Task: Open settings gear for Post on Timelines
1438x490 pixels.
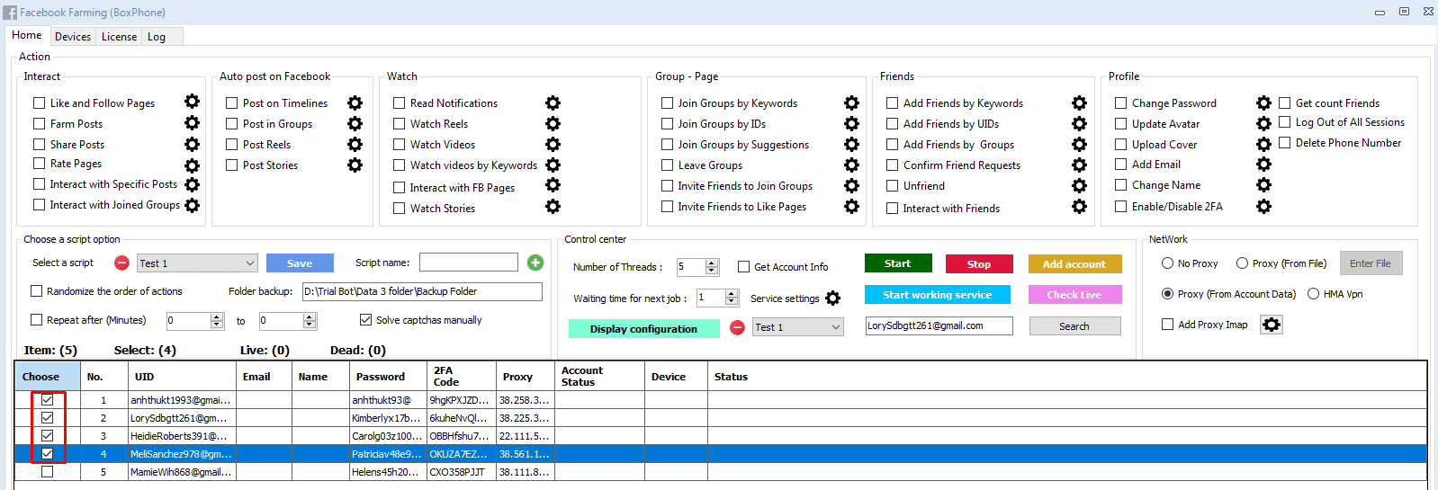Action: 355,102
